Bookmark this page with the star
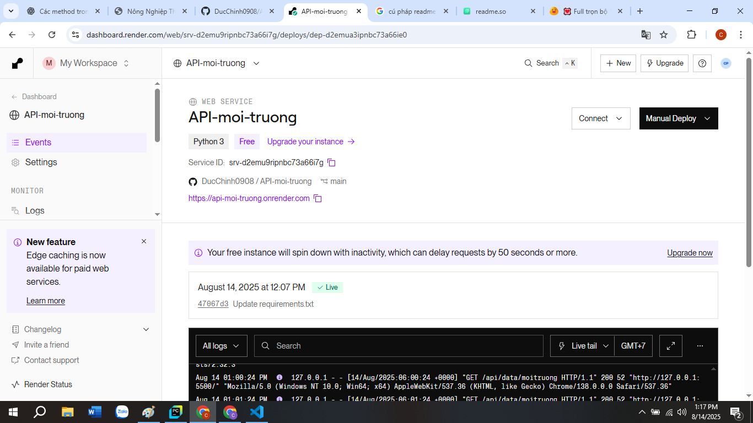Screen dimensions: 753x423 pos(664,35)
